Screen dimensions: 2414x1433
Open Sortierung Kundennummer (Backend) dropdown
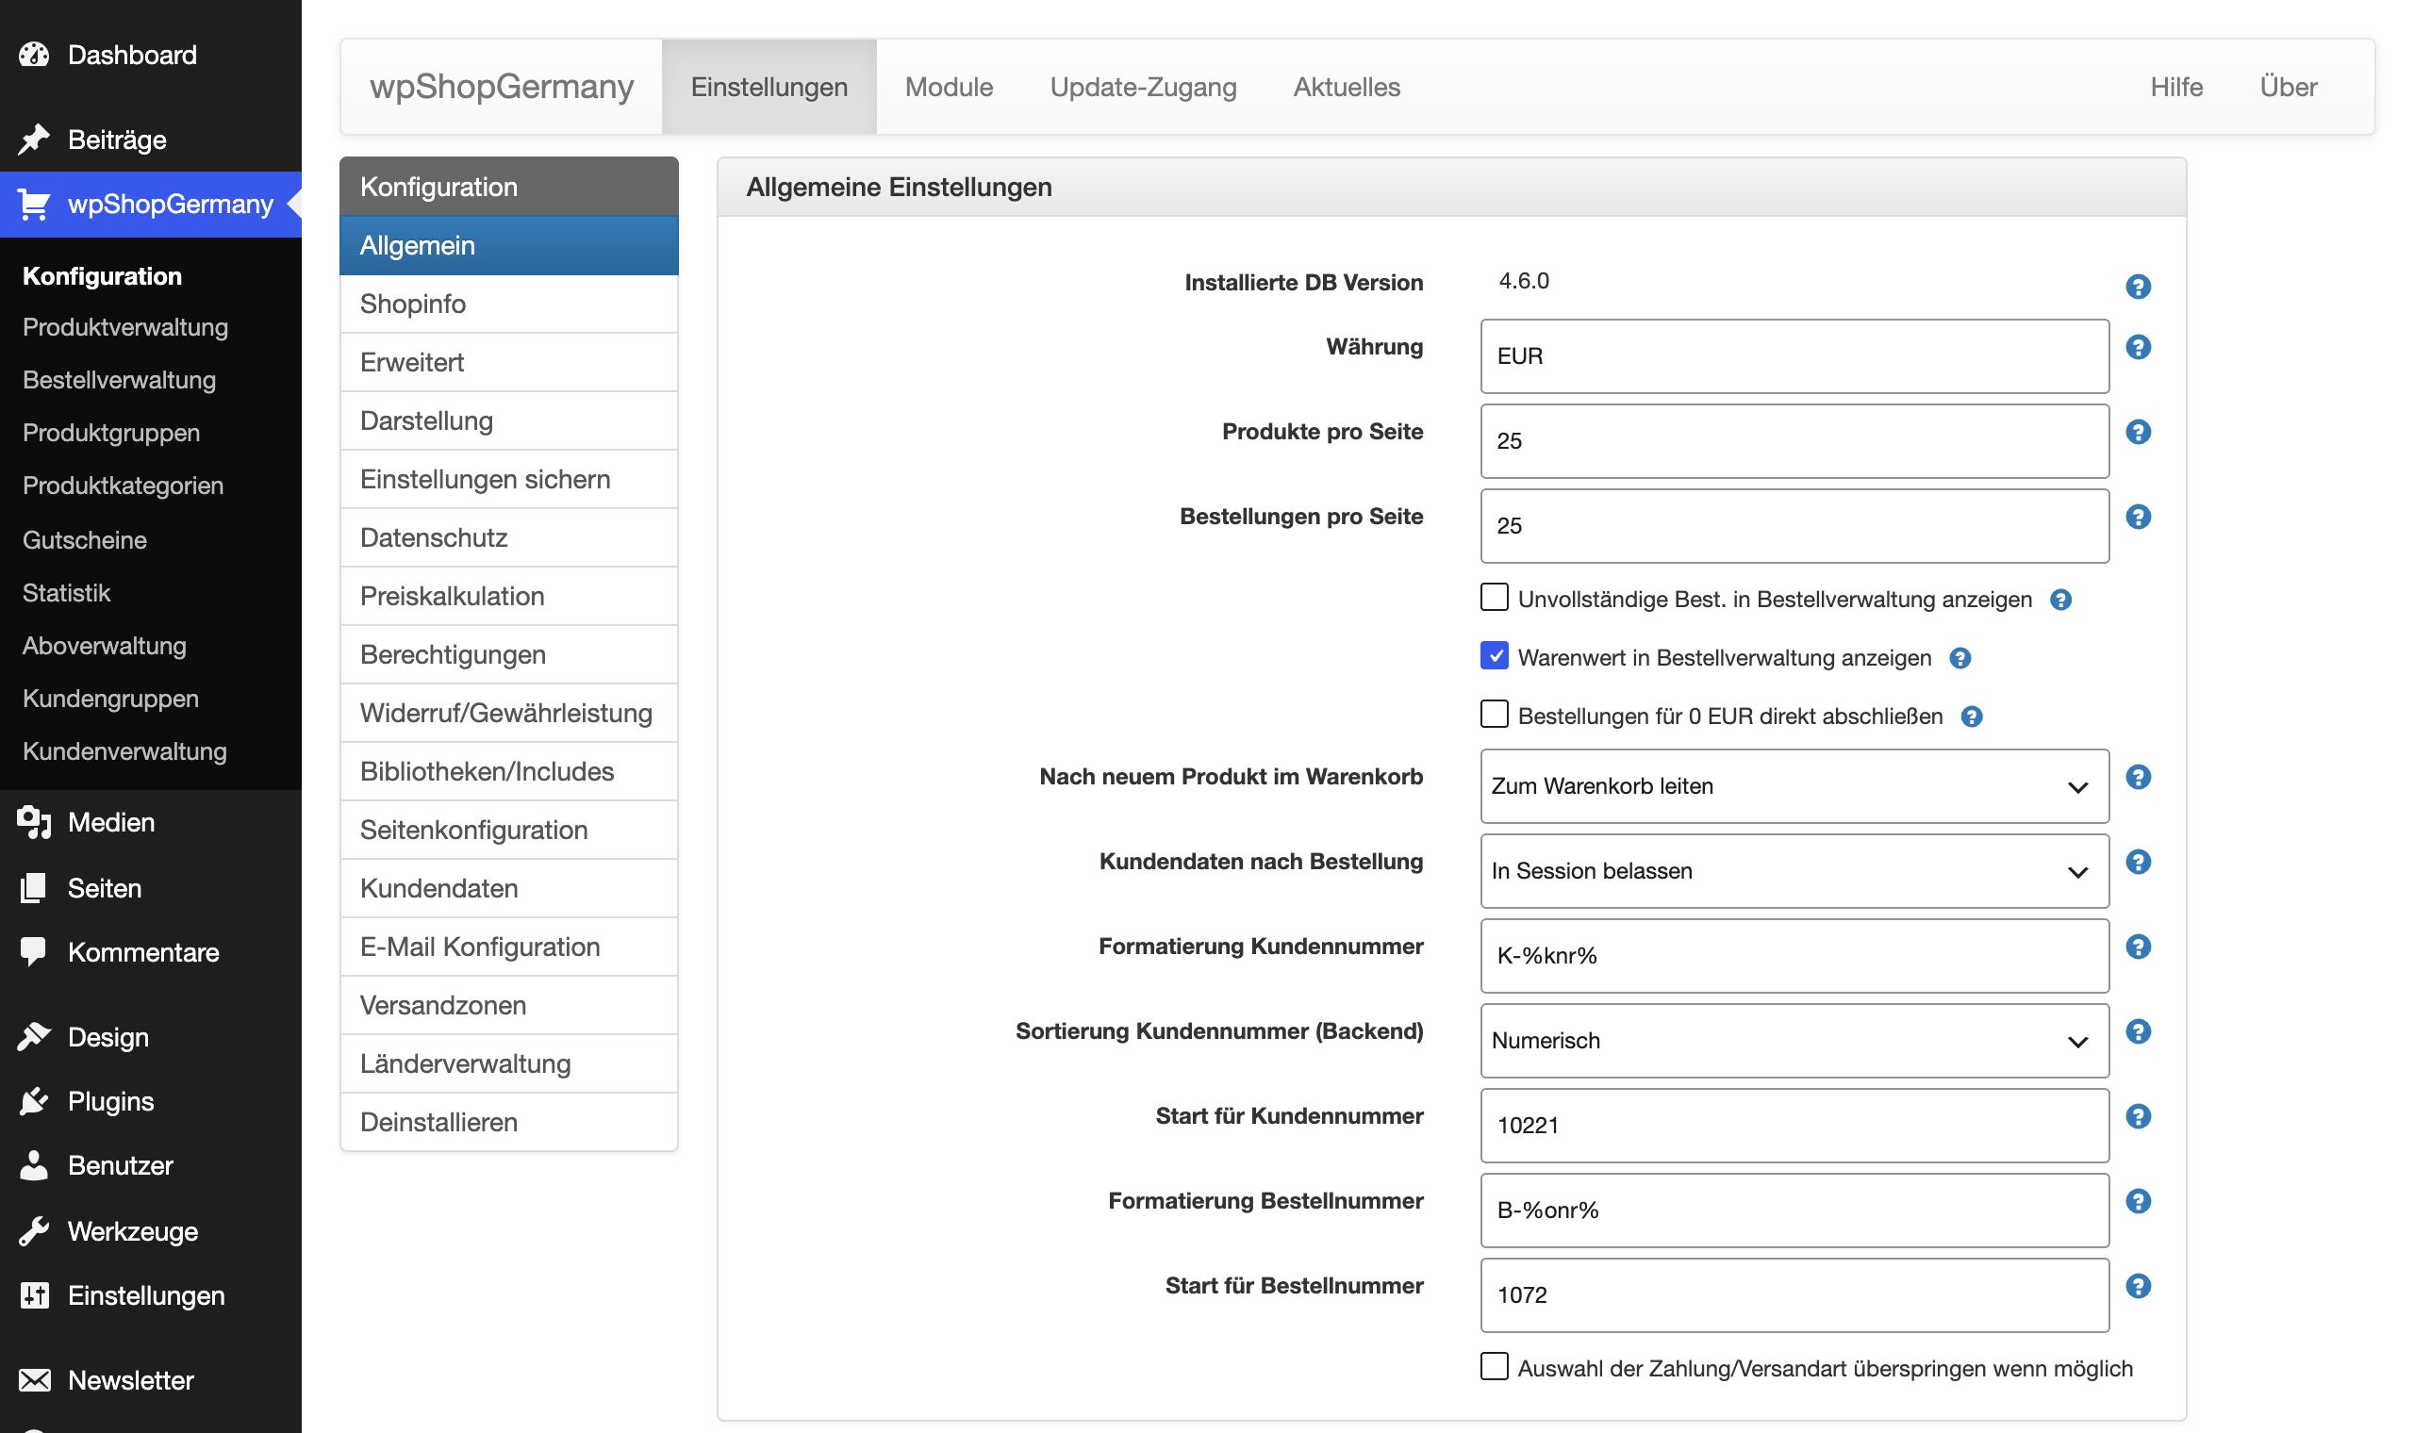click(1794, 1041)
